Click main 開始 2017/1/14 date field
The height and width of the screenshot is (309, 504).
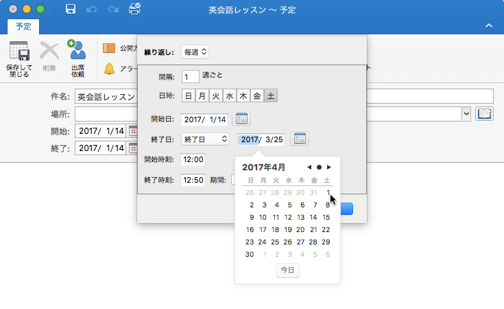point(101,131)
